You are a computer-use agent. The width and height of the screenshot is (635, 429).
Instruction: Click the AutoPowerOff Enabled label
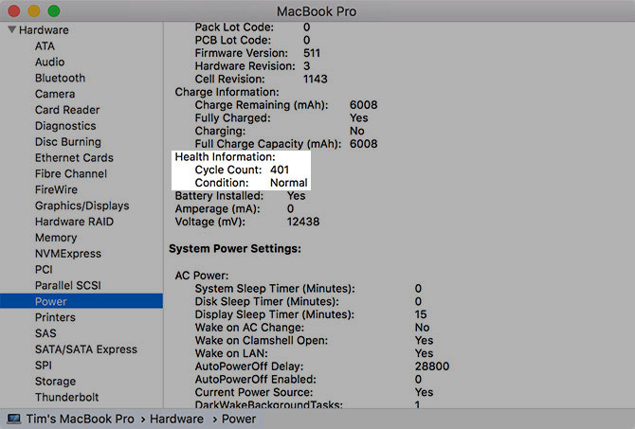(256, 379)
